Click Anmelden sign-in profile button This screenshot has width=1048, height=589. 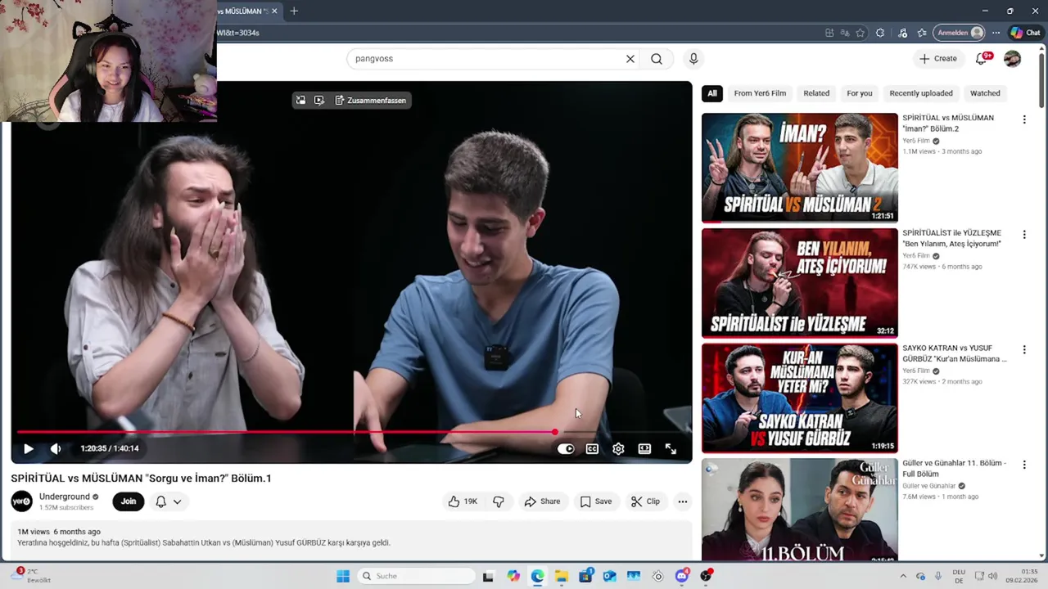coord(960,33)
